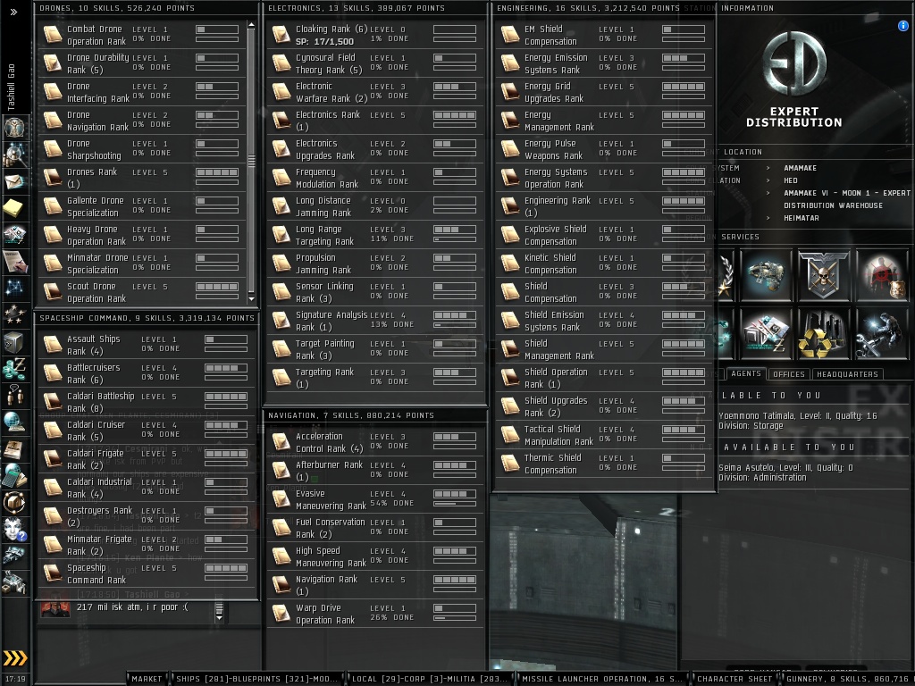Restore the Gunnery skills window tab
915x686 pixels.
tap(847, 679)
